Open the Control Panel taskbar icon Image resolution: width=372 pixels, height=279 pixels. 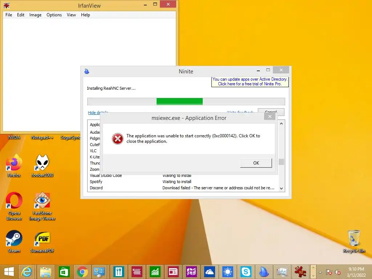(99, 272)
